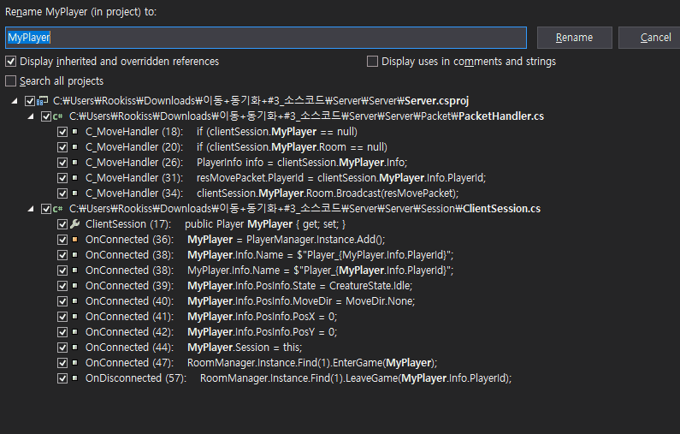Select the C_MoveHandler (26) PlayerInfo reference row
The width and height of the screenshot is (680, 434).
tap(246, 163)
